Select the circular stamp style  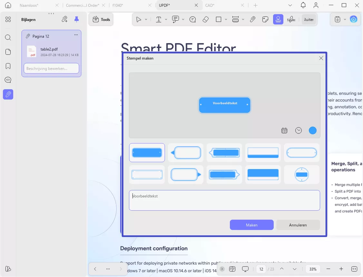click(302, 175)
